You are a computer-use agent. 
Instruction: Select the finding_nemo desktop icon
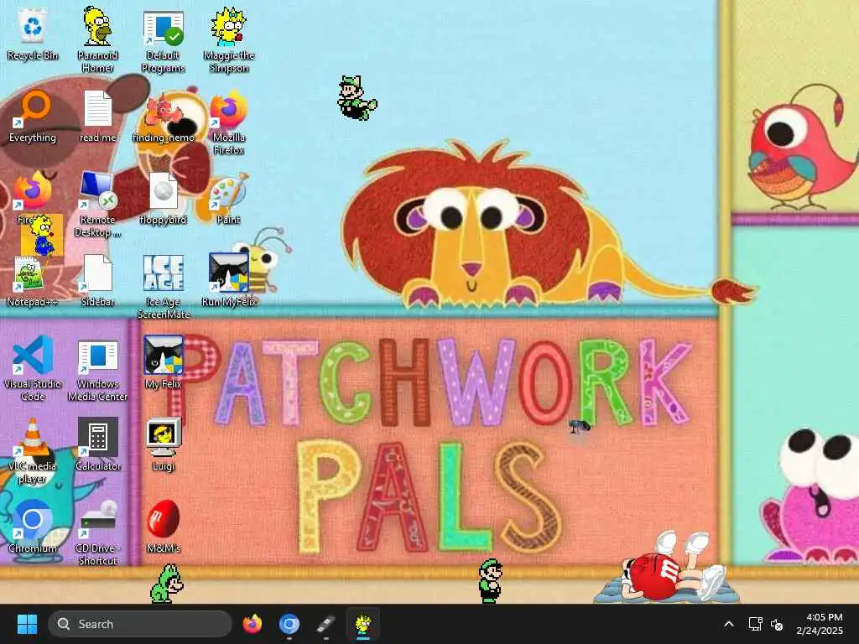(x=164, y=117)
